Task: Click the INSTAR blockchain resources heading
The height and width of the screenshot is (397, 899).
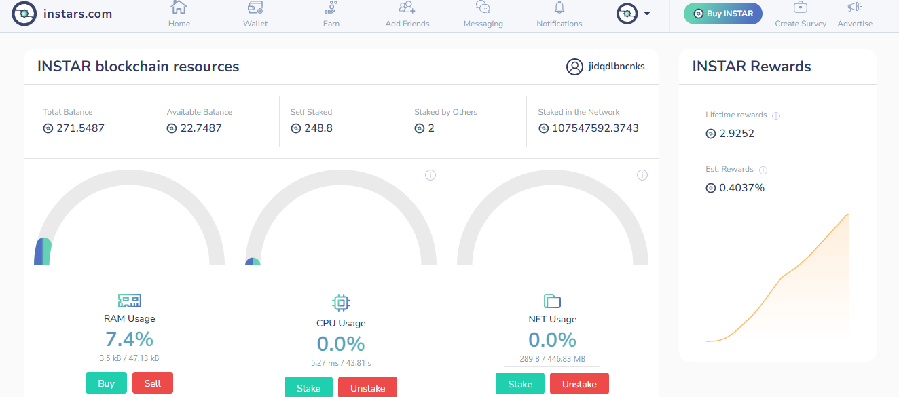Action: pos(139,67)
